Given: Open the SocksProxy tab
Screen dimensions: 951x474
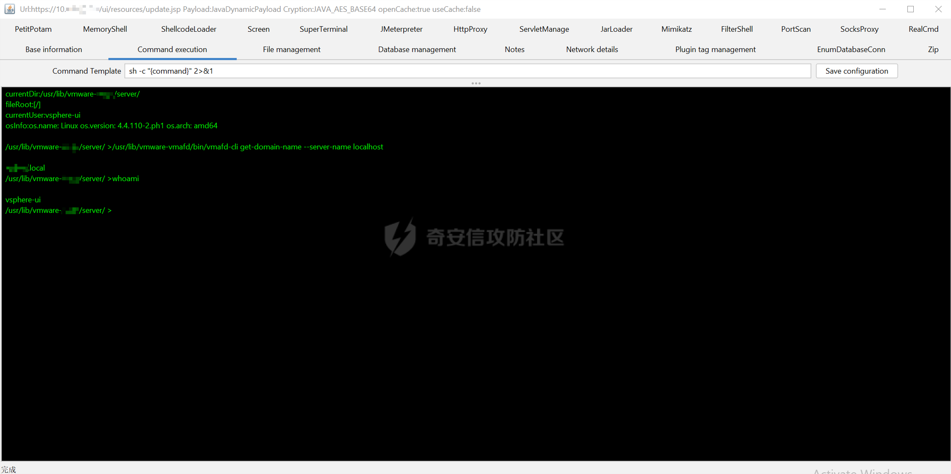Looking at the screenshot, I should pyautogui.click(x=859, y=29).
